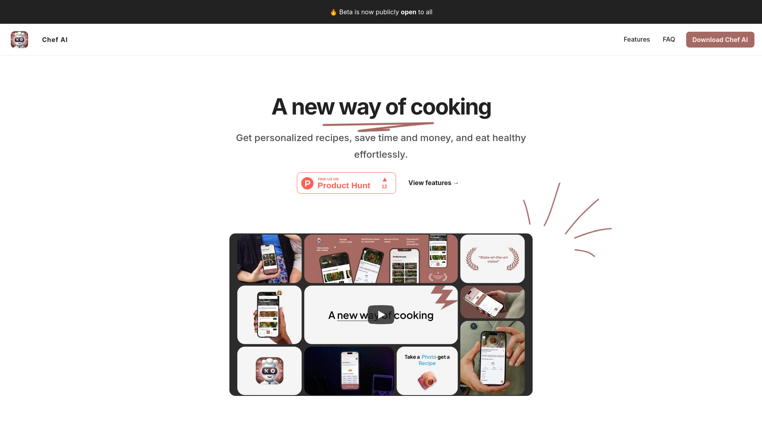The image size is (762, 428).
Task: Click the video thumbnail in the center grid
Action: click(381, 314)
